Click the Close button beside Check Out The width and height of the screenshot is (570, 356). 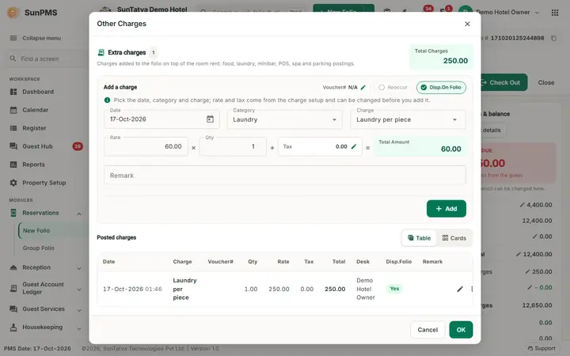546,82
